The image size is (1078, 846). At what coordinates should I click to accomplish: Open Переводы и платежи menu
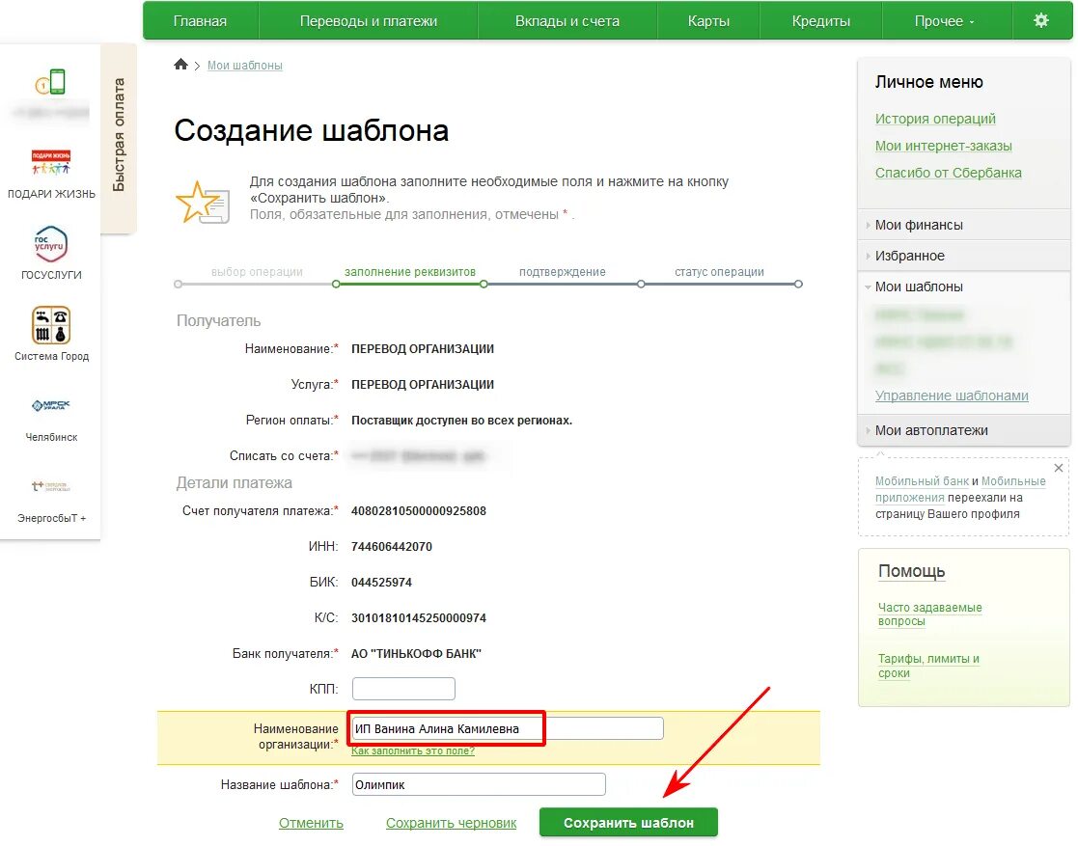click(369, 20)
